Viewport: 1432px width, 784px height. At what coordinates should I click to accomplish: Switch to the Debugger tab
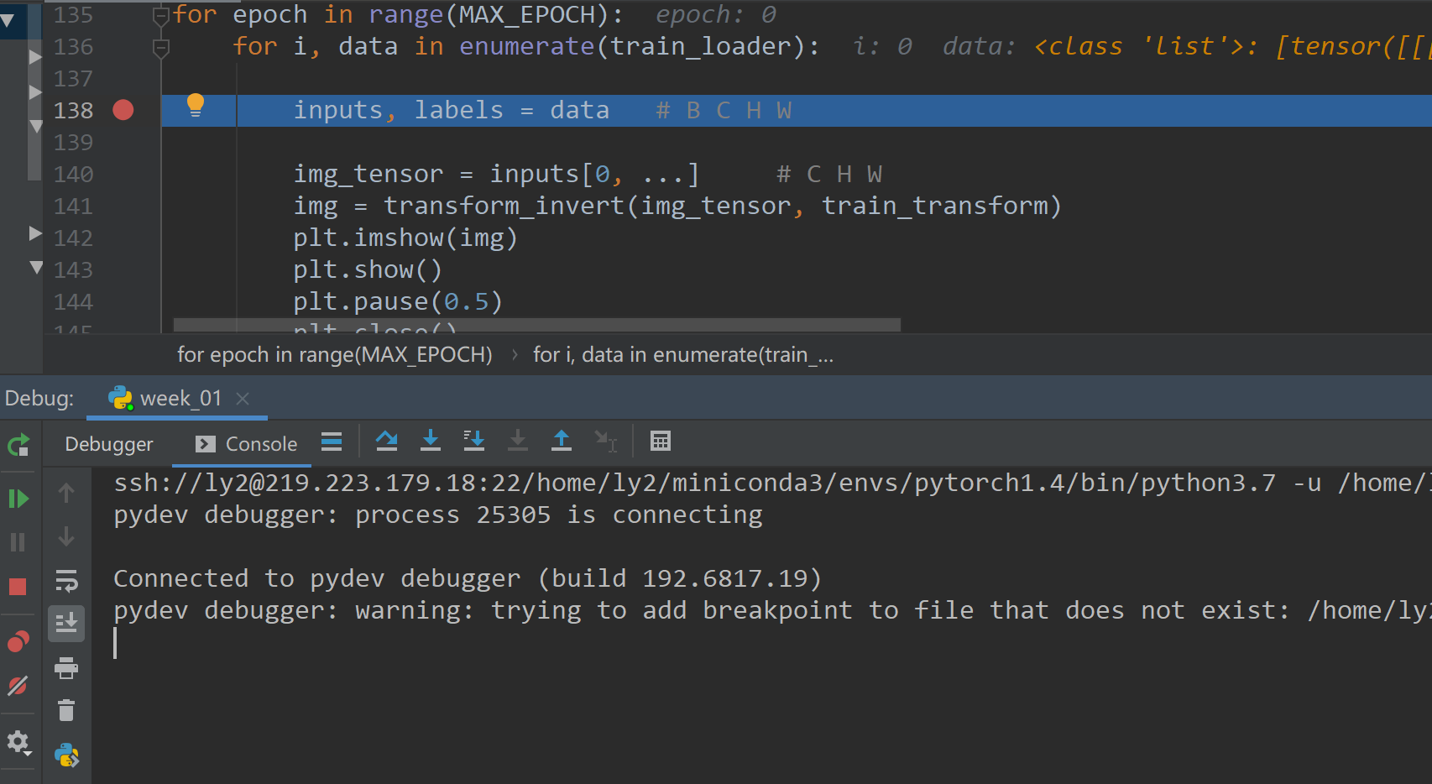pos(109,444)
